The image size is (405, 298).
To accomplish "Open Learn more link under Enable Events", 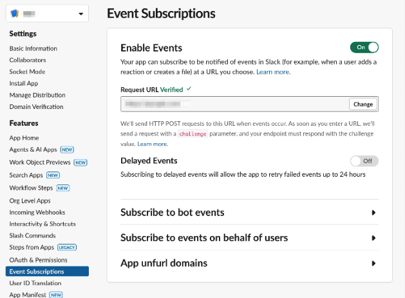I will pos(273,72).
